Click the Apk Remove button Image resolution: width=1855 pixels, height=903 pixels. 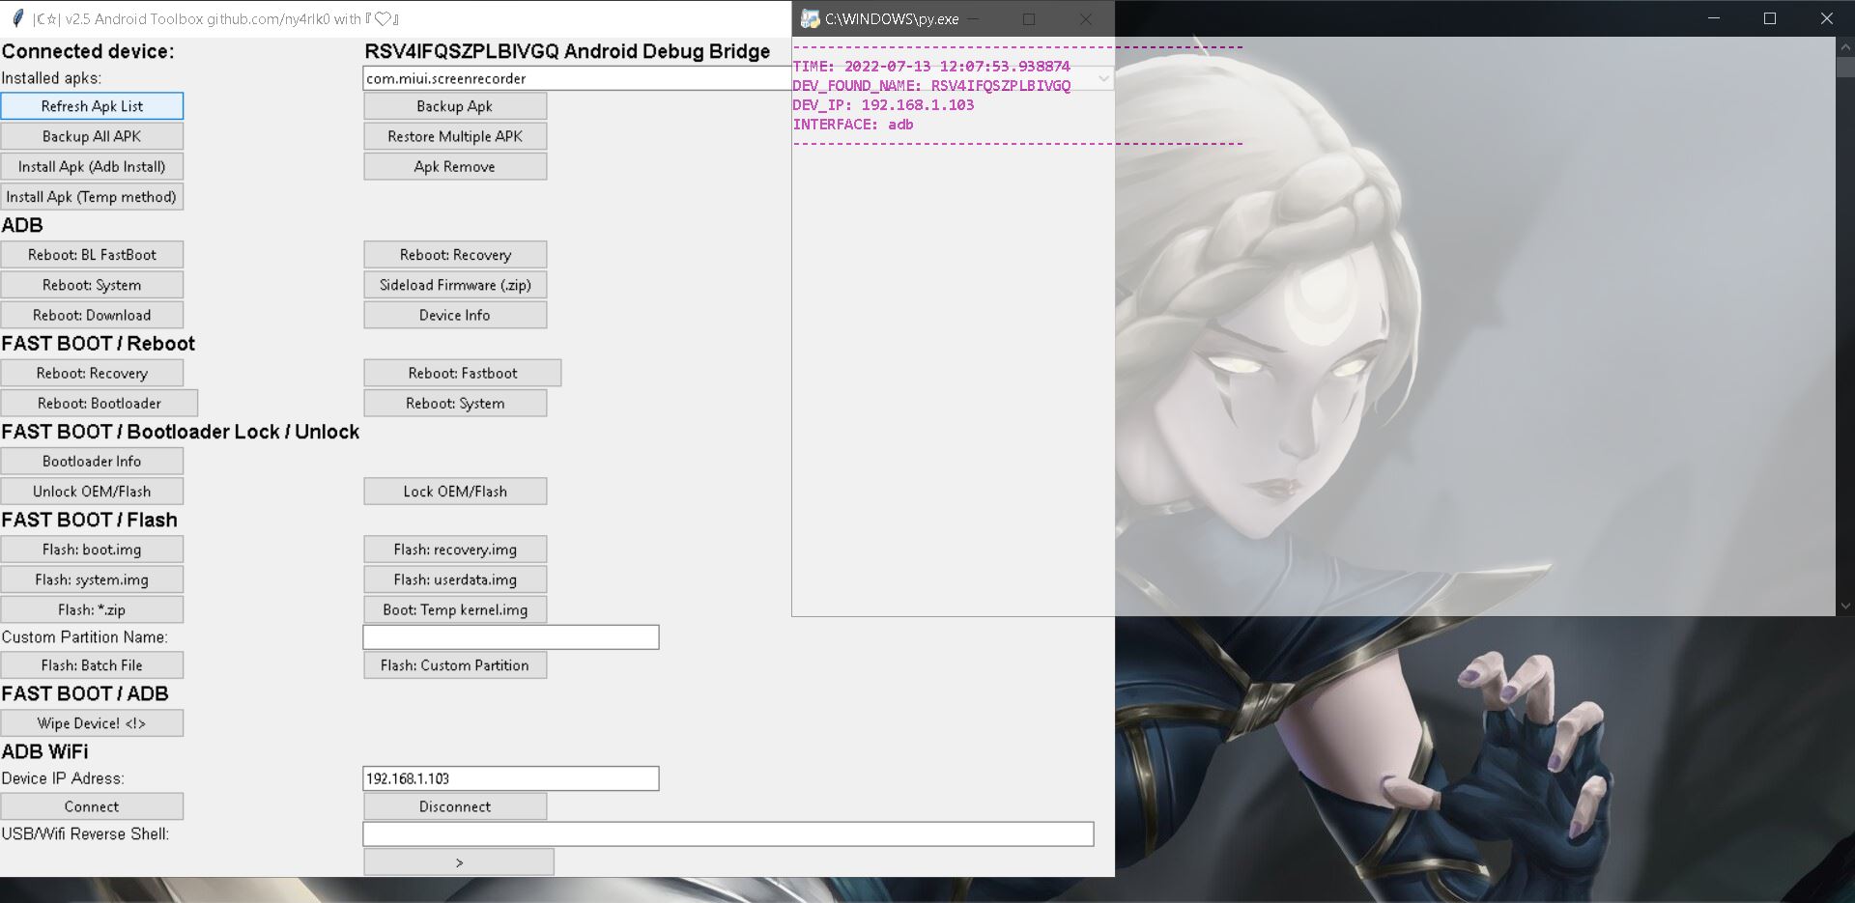tap(455, 166)
